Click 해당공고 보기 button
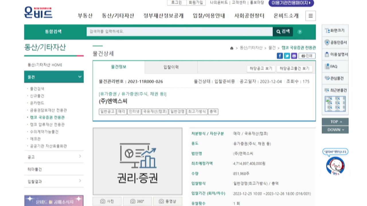The image size is (367, 206). pos(261,69)
